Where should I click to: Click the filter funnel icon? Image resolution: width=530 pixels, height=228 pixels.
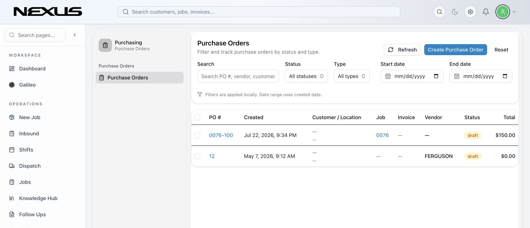pyautogui.click(x=200, y=95)
